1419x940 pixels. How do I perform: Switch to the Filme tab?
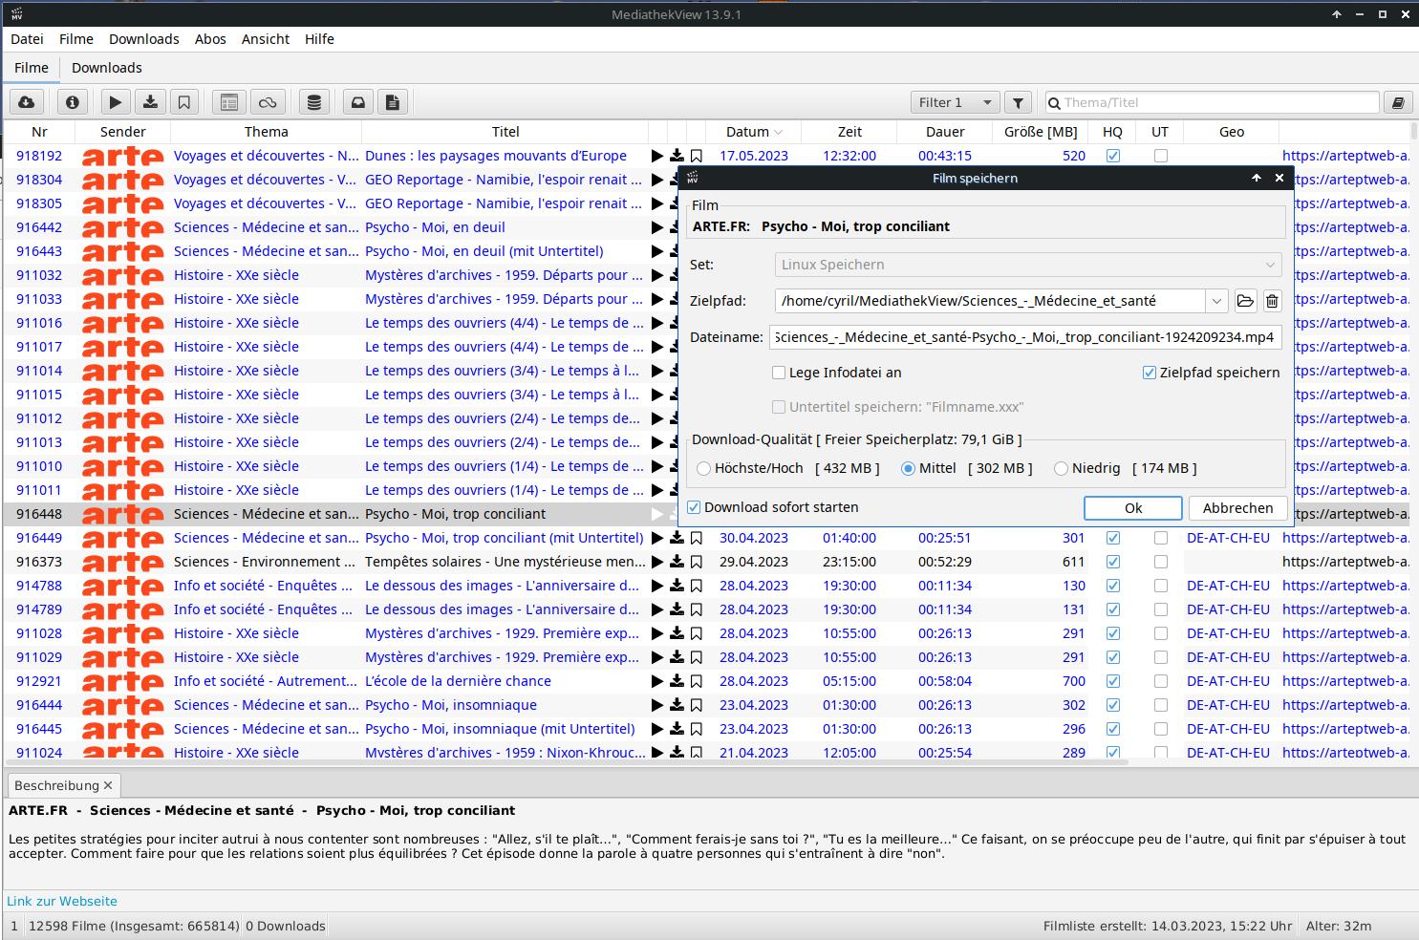coord(32,68)
